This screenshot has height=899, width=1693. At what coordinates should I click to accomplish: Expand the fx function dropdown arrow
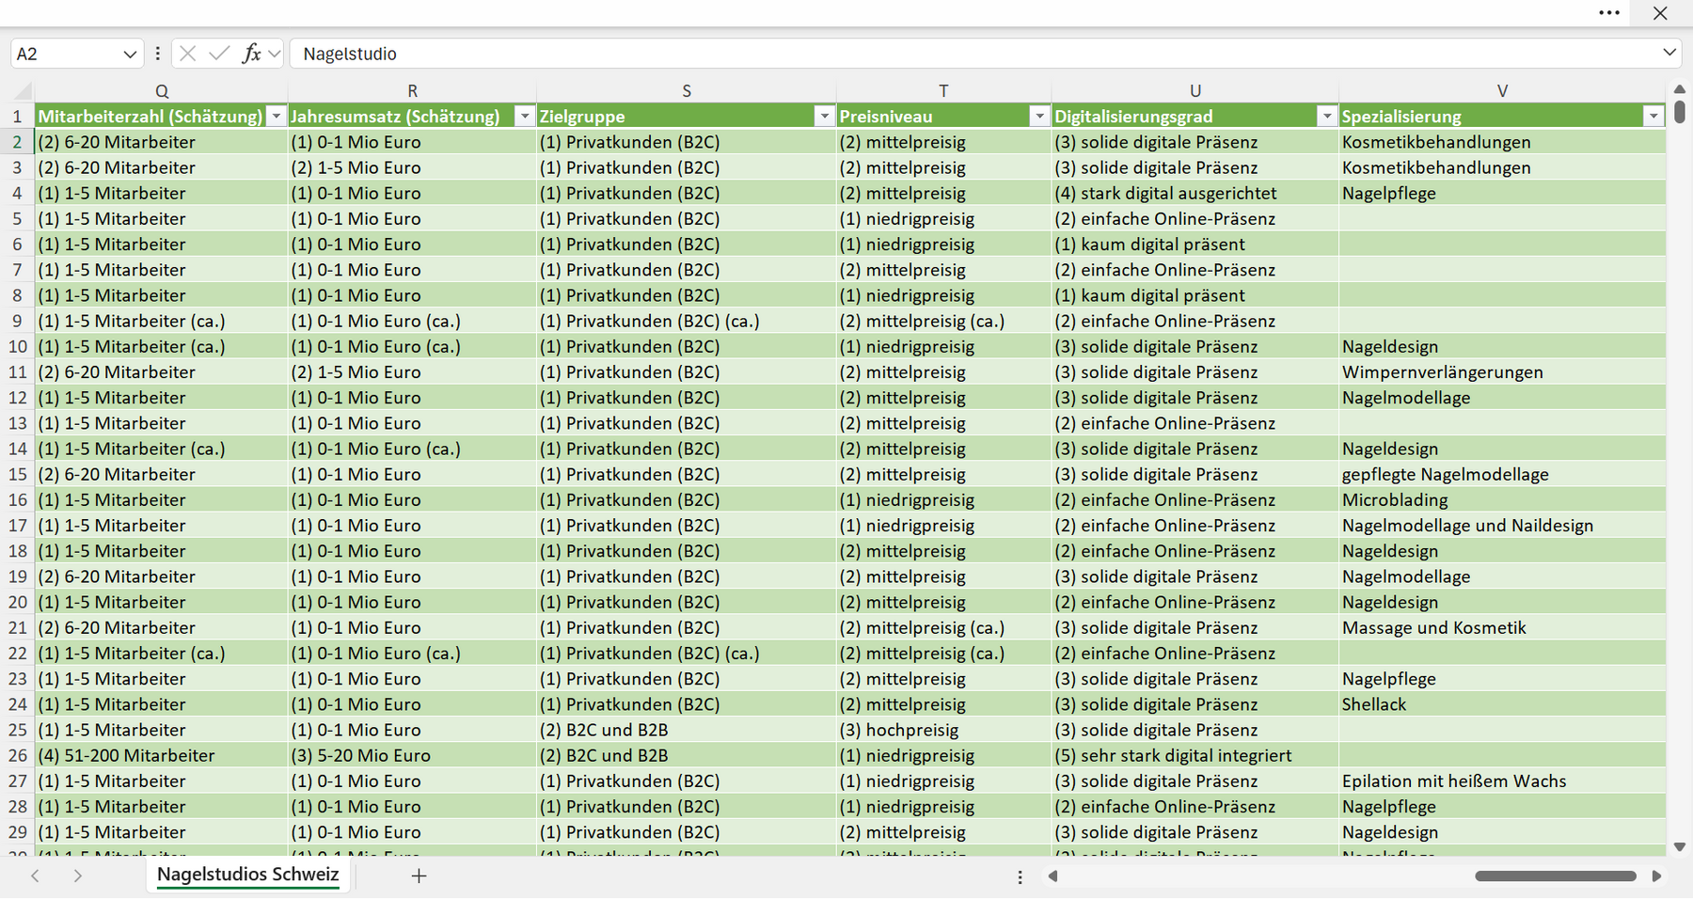pos(275,54)
